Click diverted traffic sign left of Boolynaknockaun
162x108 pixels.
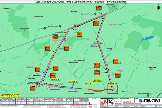(96, 23)
